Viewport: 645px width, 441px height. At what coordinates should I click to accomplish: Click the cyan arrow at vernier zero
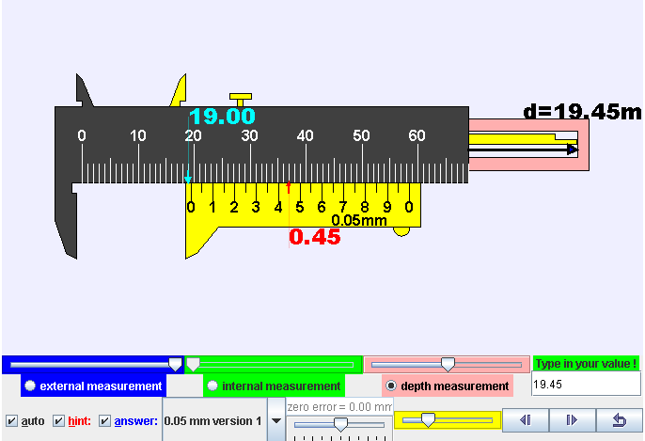point(188,180)
